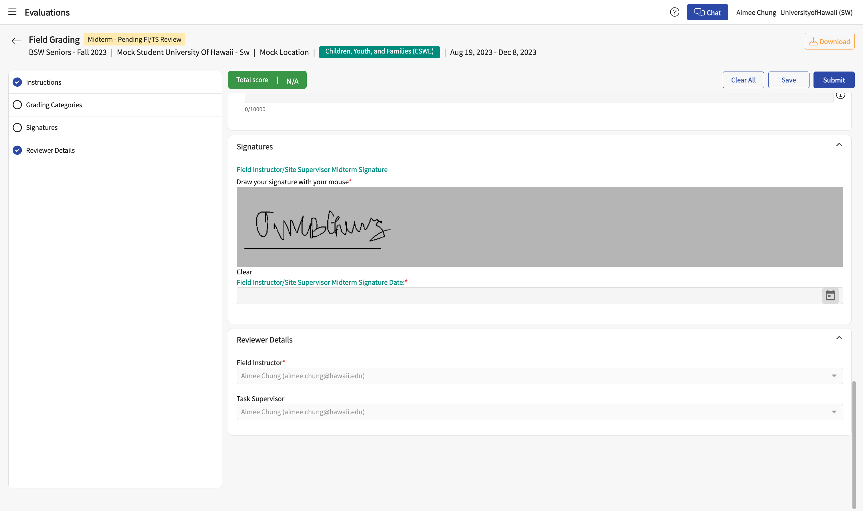
Task: Save the evaluation form
Action: pos(788,80)
